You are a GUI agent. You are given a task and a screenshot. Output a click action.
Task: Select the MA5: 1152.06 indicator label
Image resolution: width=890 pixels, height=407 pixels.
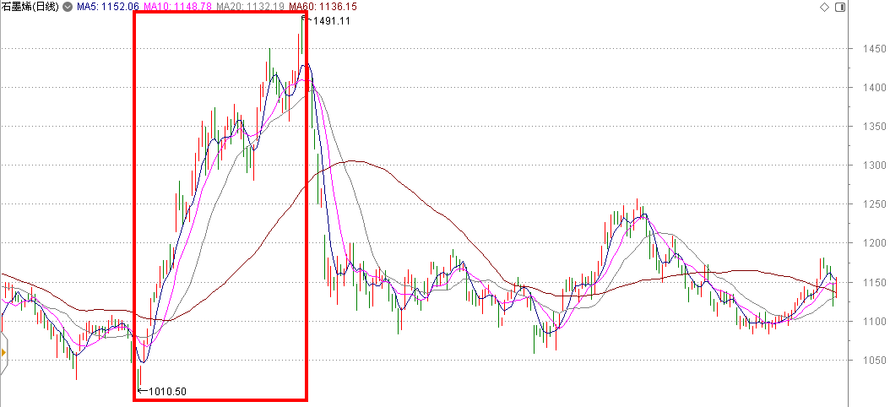pyautogui.click(x=108, y=8)
